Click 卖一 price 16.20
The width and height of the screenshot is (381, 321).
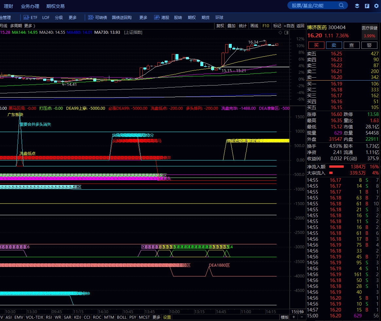[336, 77]
